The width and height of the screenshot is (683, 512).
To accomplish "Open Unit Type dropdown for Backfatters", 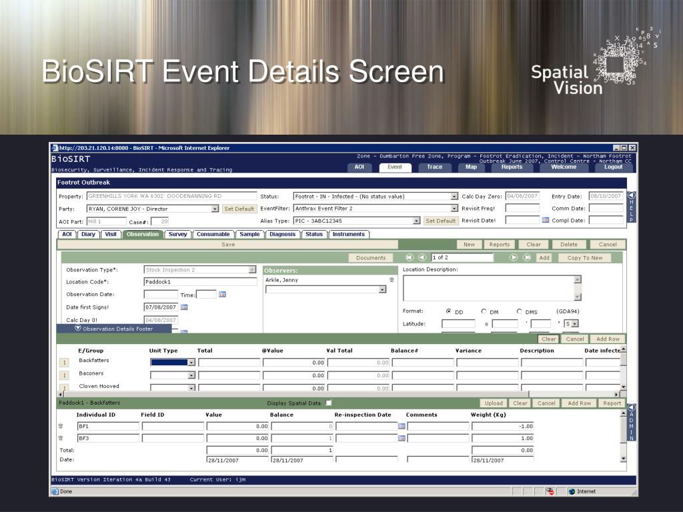I will pyautogui.click(x=191, y=362).
